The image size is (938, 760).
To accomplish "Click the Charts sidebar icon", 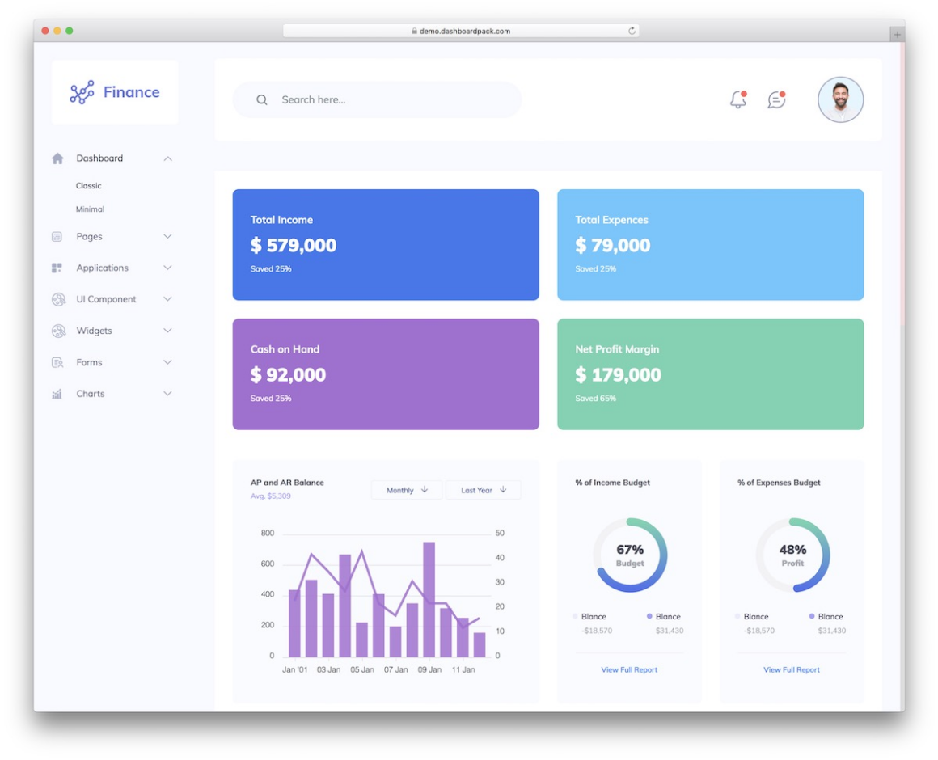I will click(x=57, y=394).
